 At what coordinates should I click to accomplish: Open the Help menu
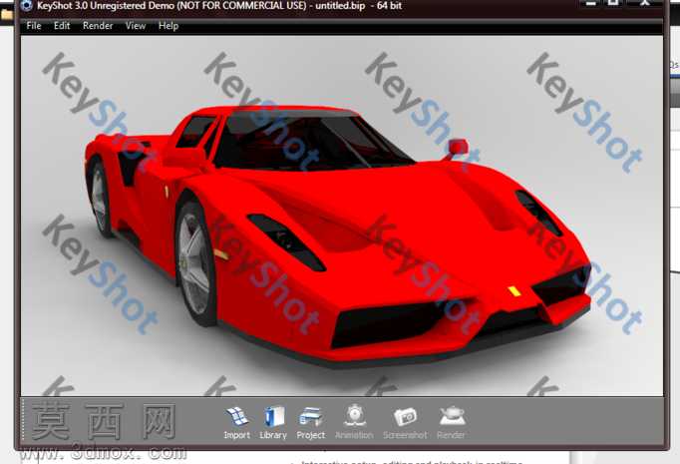point(169,26)
